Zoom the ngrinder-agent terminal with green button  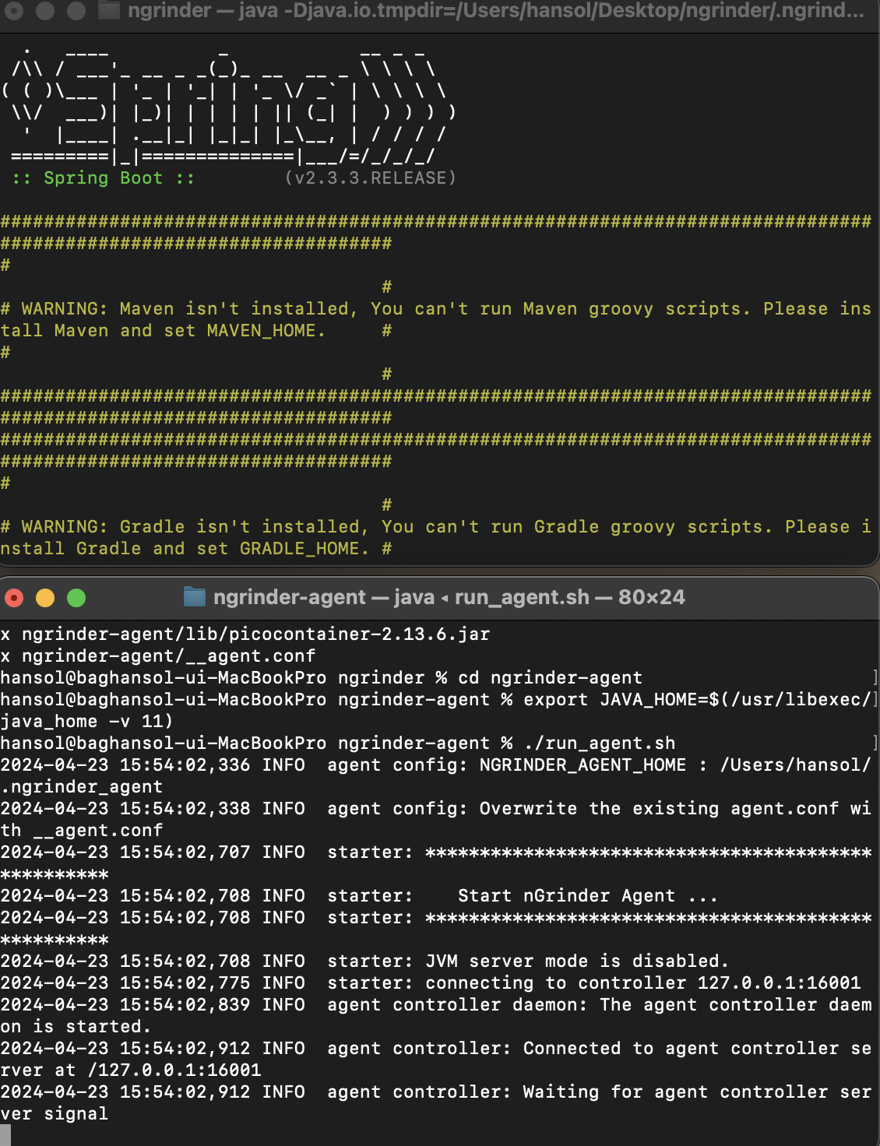click(76, 598)
